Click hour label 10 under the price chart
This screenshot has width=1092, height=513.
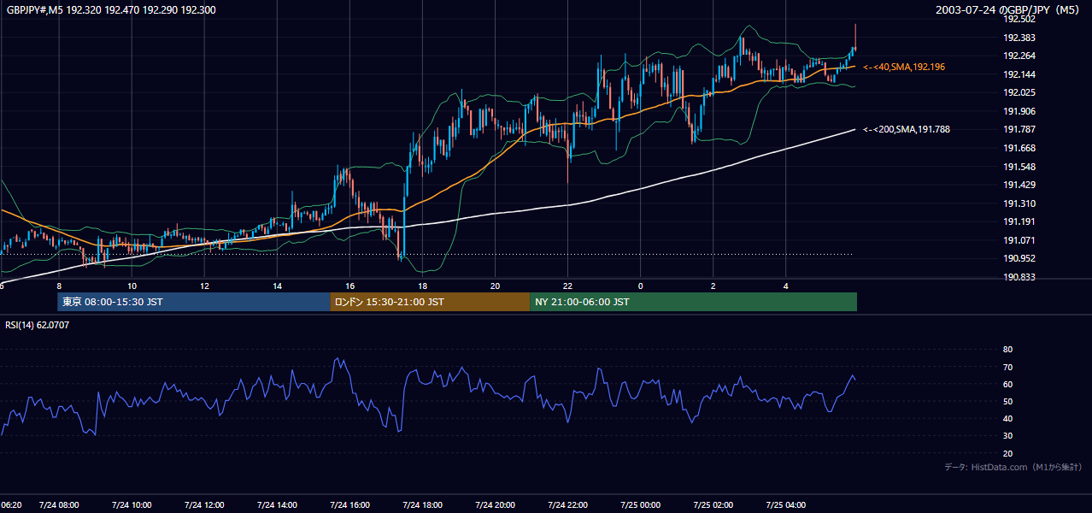pos(132,286)
